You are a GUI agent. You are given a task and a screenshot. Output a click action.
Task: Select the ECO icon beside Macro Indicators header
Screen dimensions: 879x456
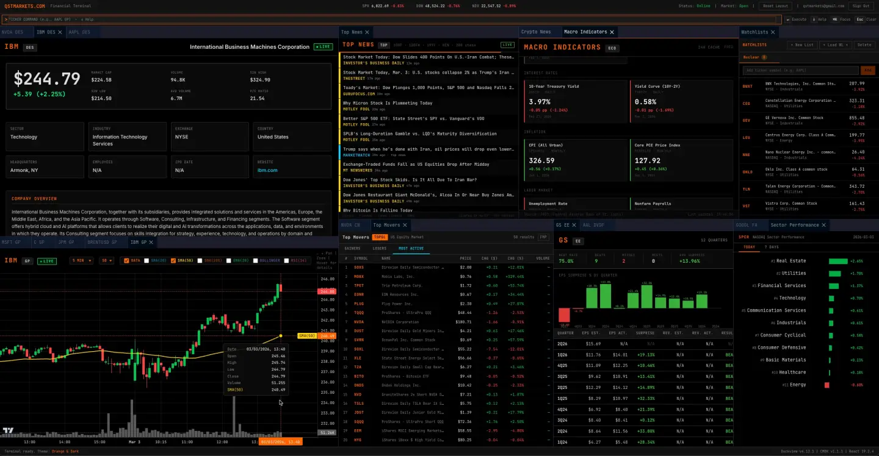(612, 47)
